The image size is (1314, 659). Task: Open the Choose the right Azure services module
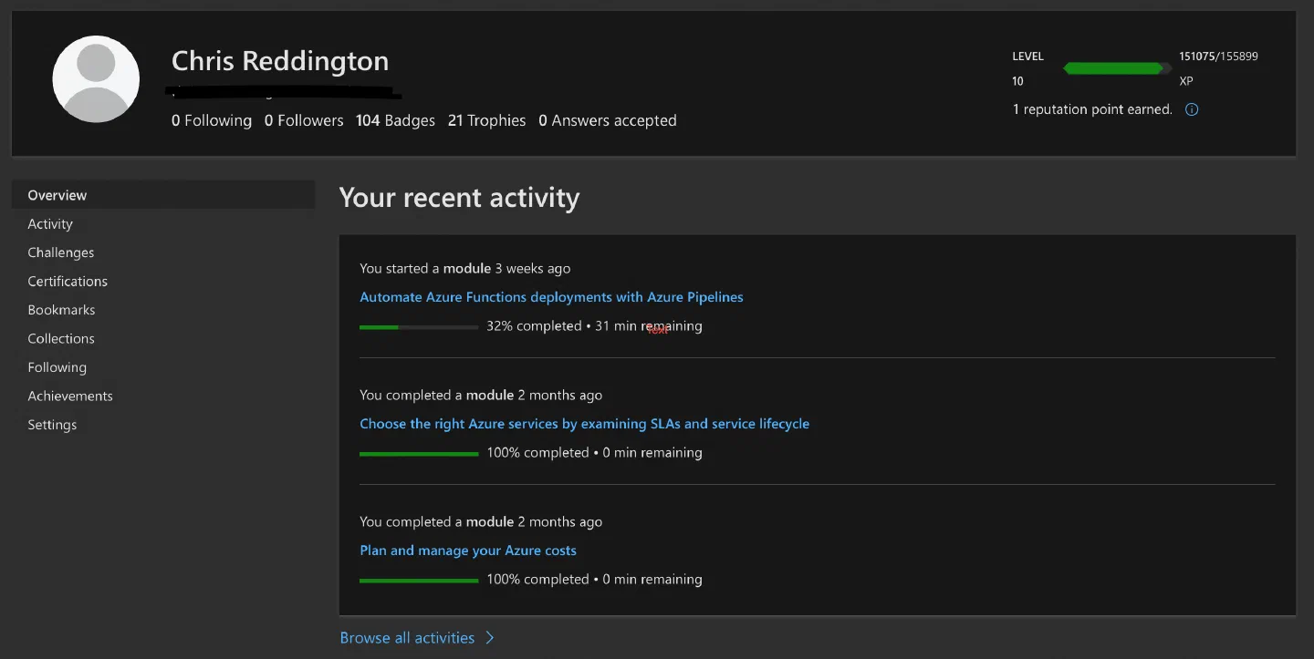pos(584,424)
